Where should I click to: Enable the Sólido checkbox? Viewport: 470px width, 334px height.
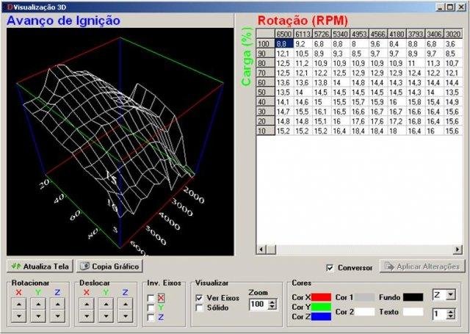[x=200, y=308]
